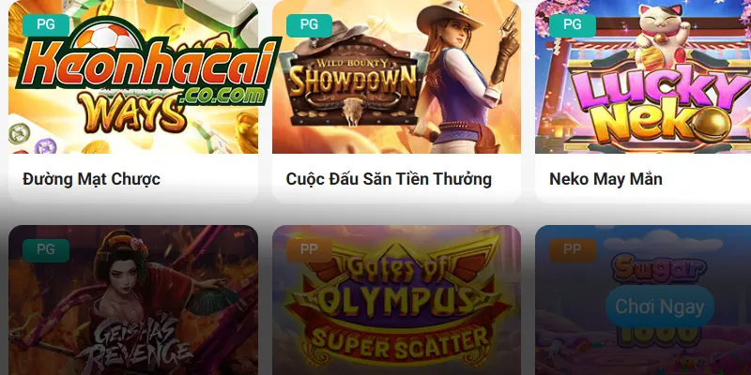Click the Chơi Ngay button

coord(660,307)
